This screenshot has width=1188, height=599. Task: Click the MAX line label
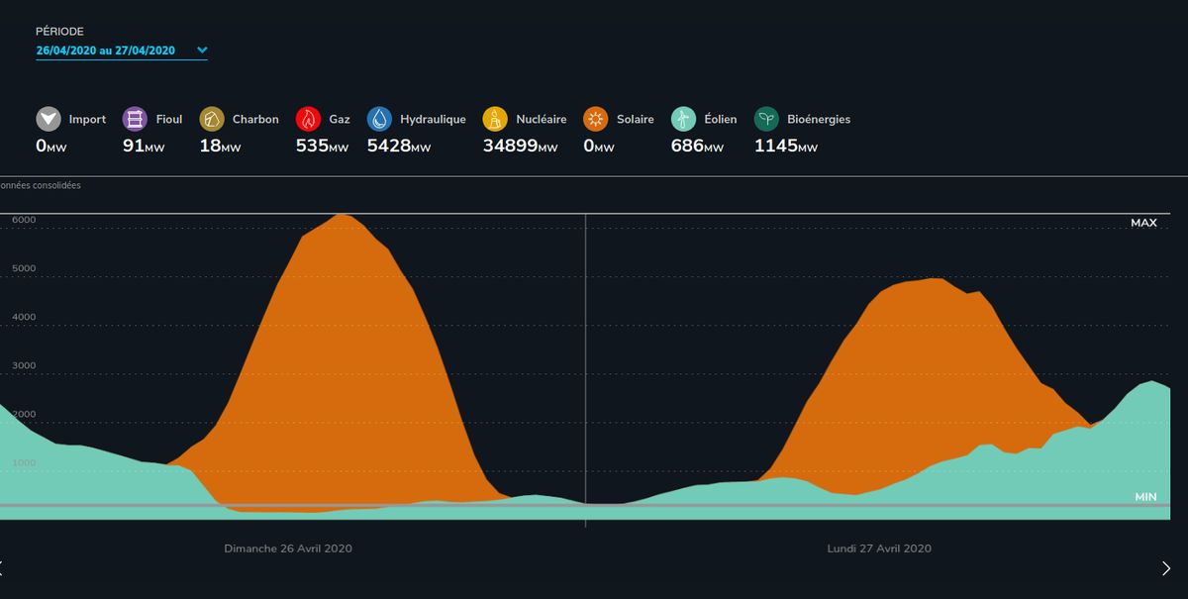pyautogui.click(x=1143, y=224)
